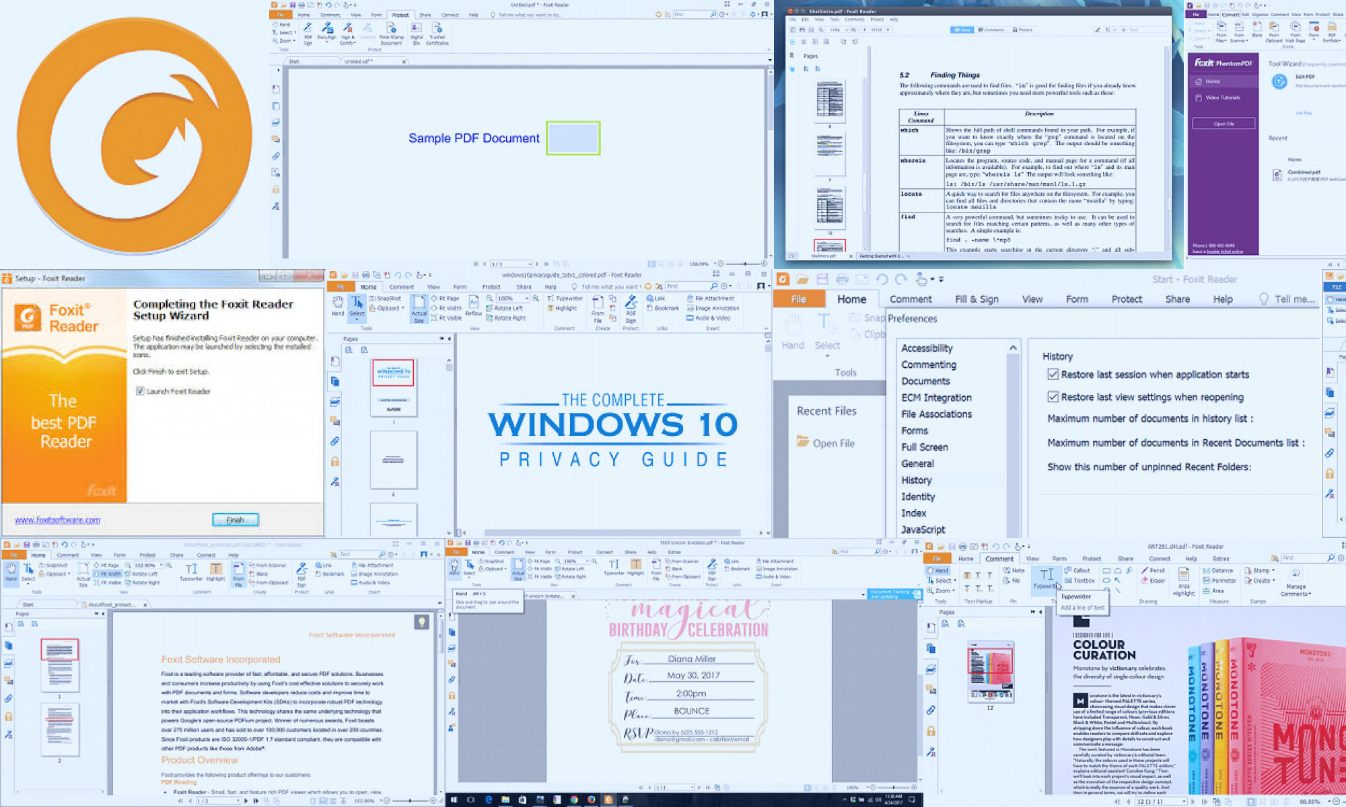Select Eraser tool in Colour Curation window

point(1152,580)
